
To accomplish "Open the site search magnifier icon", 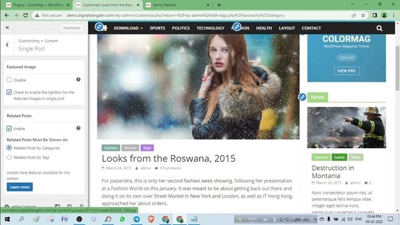I will pos(379,28).
